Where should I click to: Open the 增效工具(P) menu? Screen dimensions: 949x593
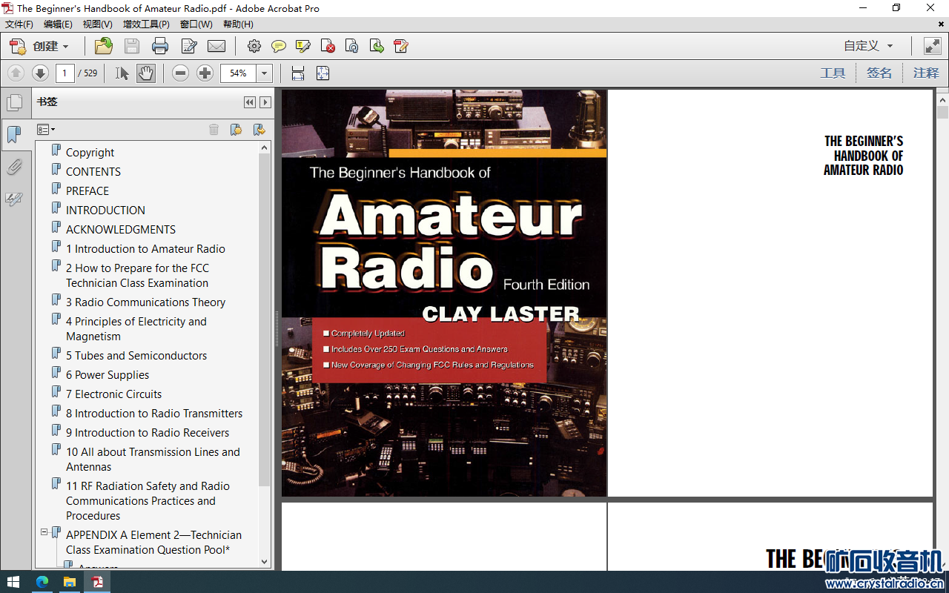[146, 24]
